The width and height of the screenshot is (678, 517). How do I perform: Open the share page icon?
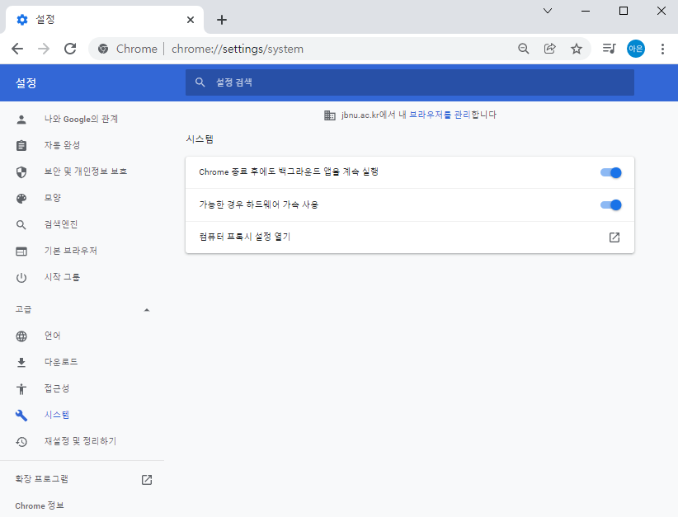(x=549, y=49)
